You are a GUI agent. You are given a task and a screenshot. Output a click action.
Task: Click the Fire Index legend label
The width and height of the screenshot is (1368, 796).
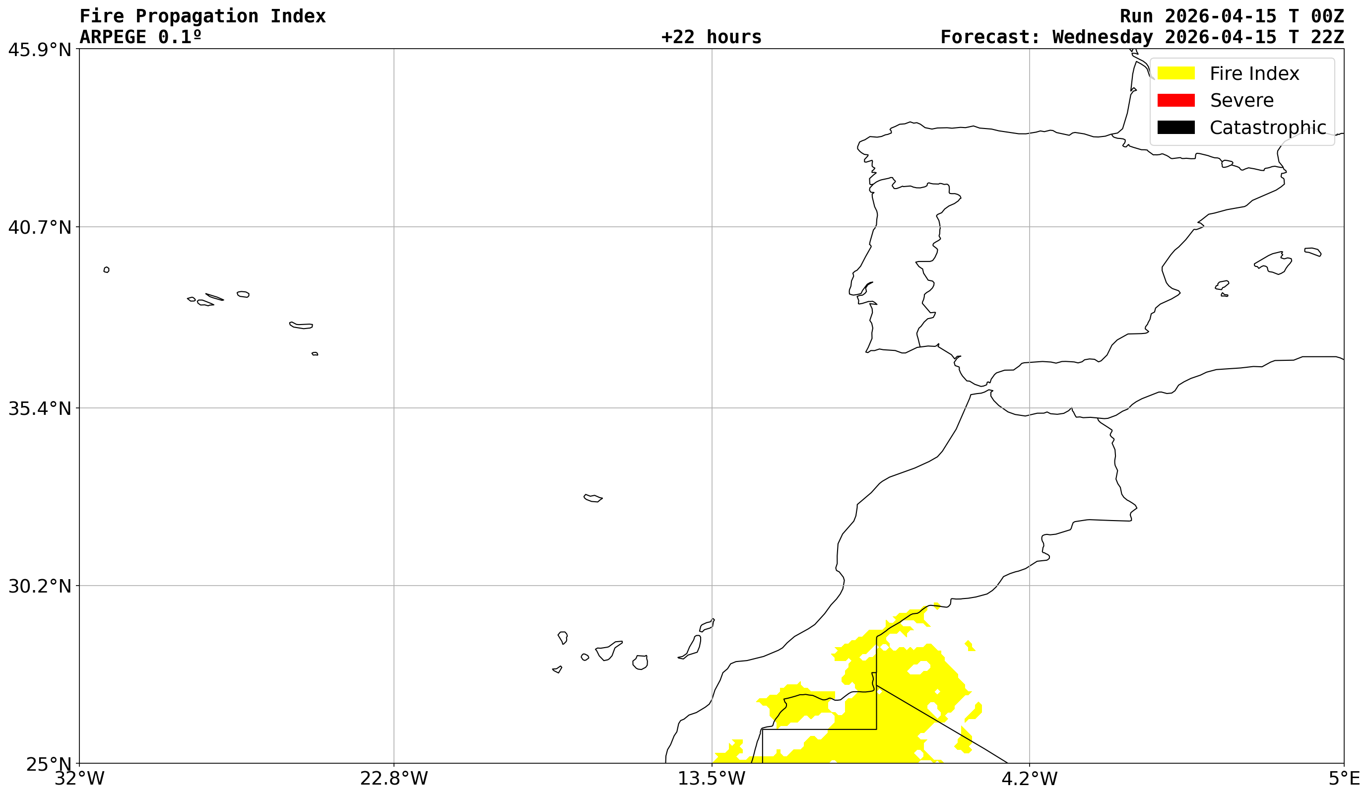pos(1254,73)
